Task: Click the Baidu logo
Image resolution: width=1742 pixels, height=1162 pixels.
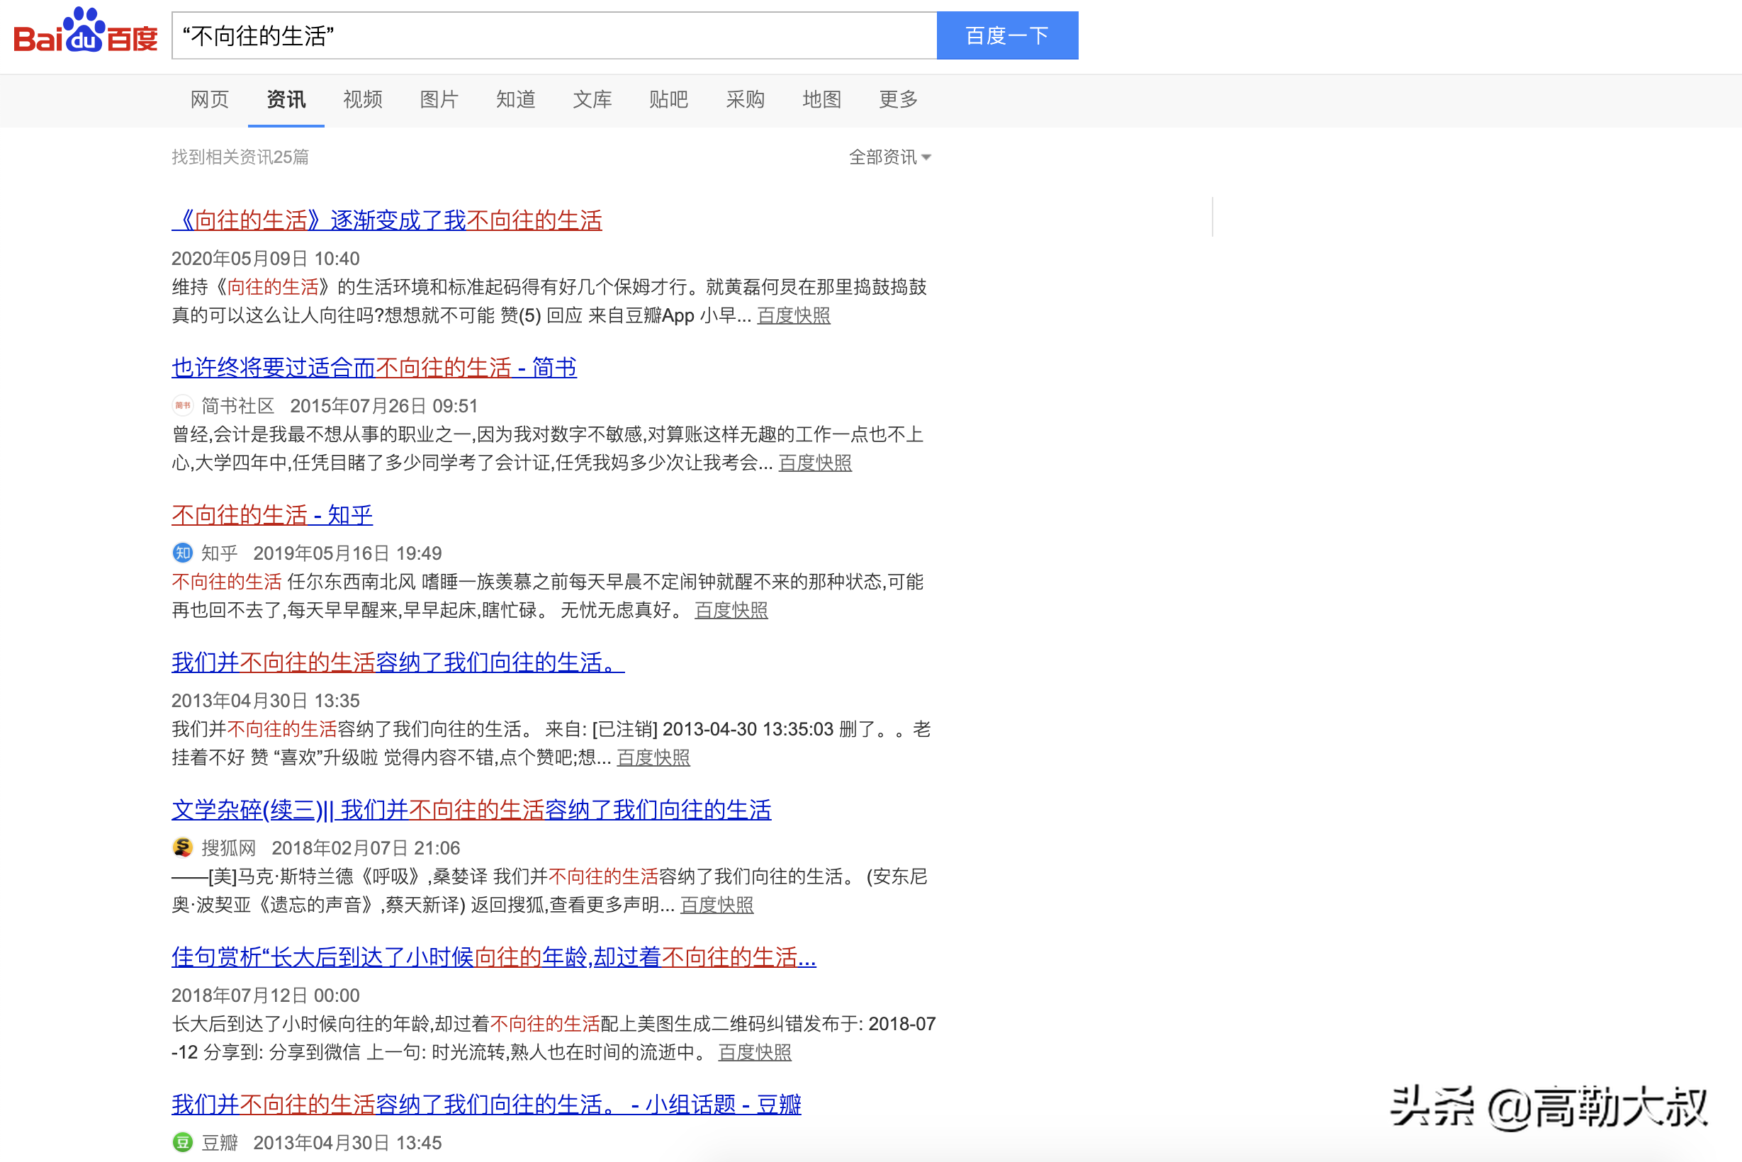Action: click(x=85, y=31)
